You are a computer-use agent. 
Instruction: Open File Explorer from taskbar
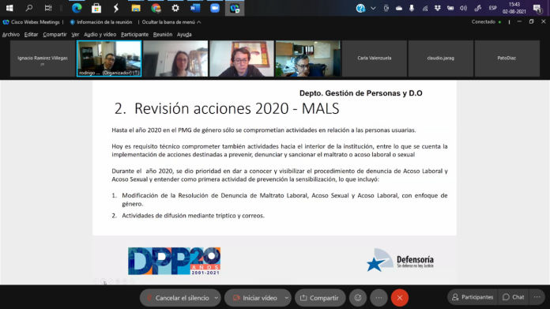(x=136, y=8)
